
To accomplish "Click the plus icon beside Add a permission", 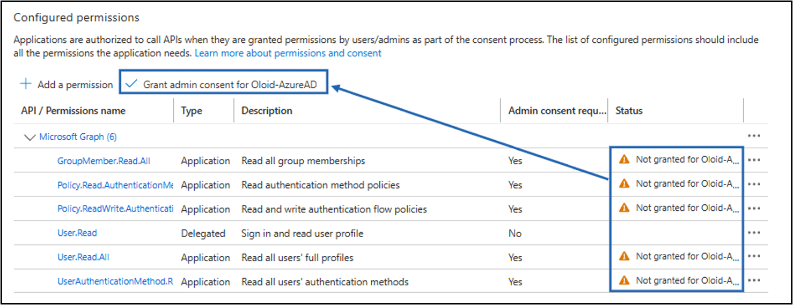I will [26, 84].
